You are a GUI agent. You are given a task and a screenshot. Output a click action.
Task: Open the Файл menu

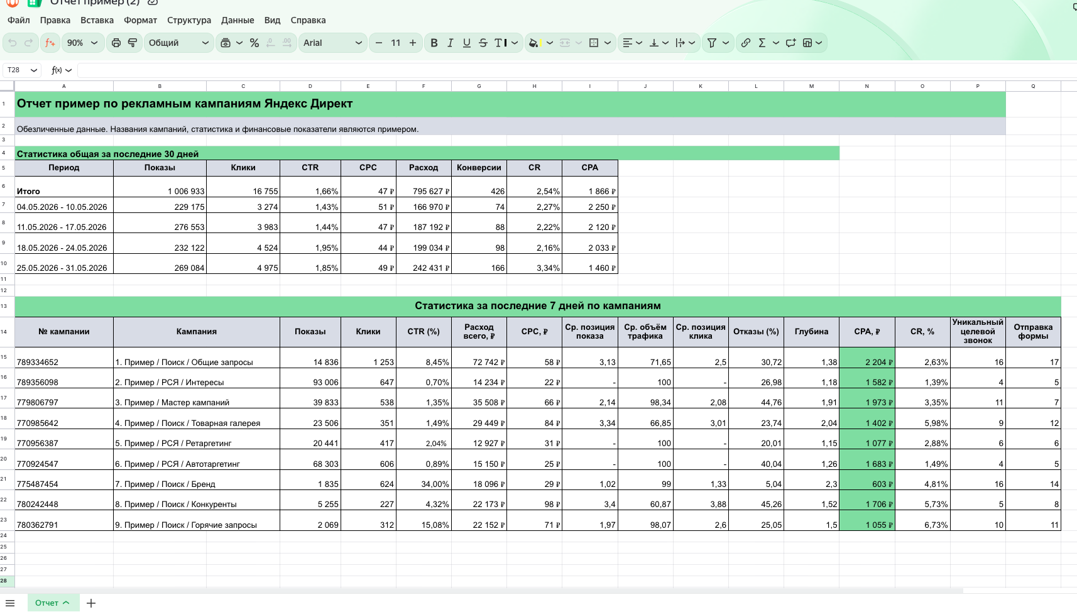19,20
